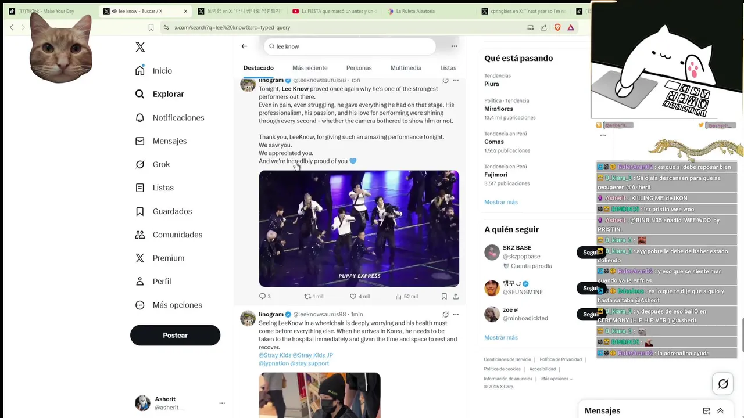The image size is (744, 418).
Task: Close the lee know Buscar browser tab
Action: pos(185,11)
